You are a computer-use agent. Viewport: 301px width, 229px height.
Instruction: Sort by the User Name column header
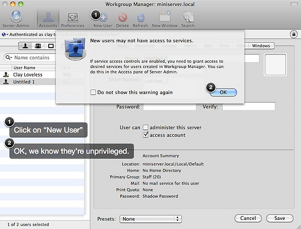click(x=34, y=67)
